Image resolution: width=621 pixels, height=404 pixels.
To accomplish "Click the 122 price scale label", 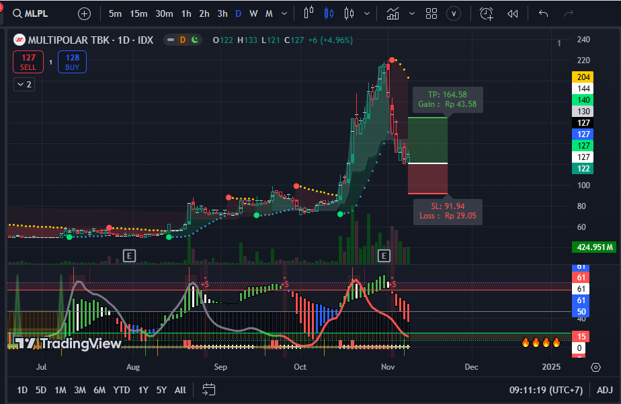I will tap(583, 168).
